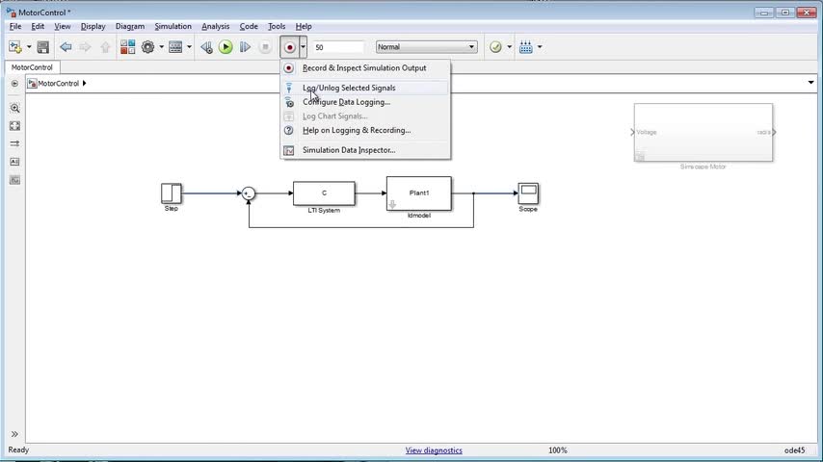Open the Model Explorer toolbar icon

(x=175, y=47)
